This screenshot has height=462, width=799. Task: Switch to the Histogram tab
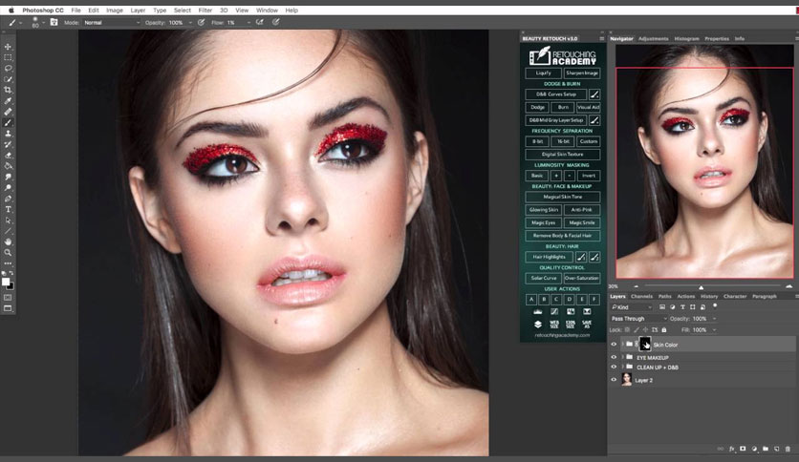click(x=686, y=39)
